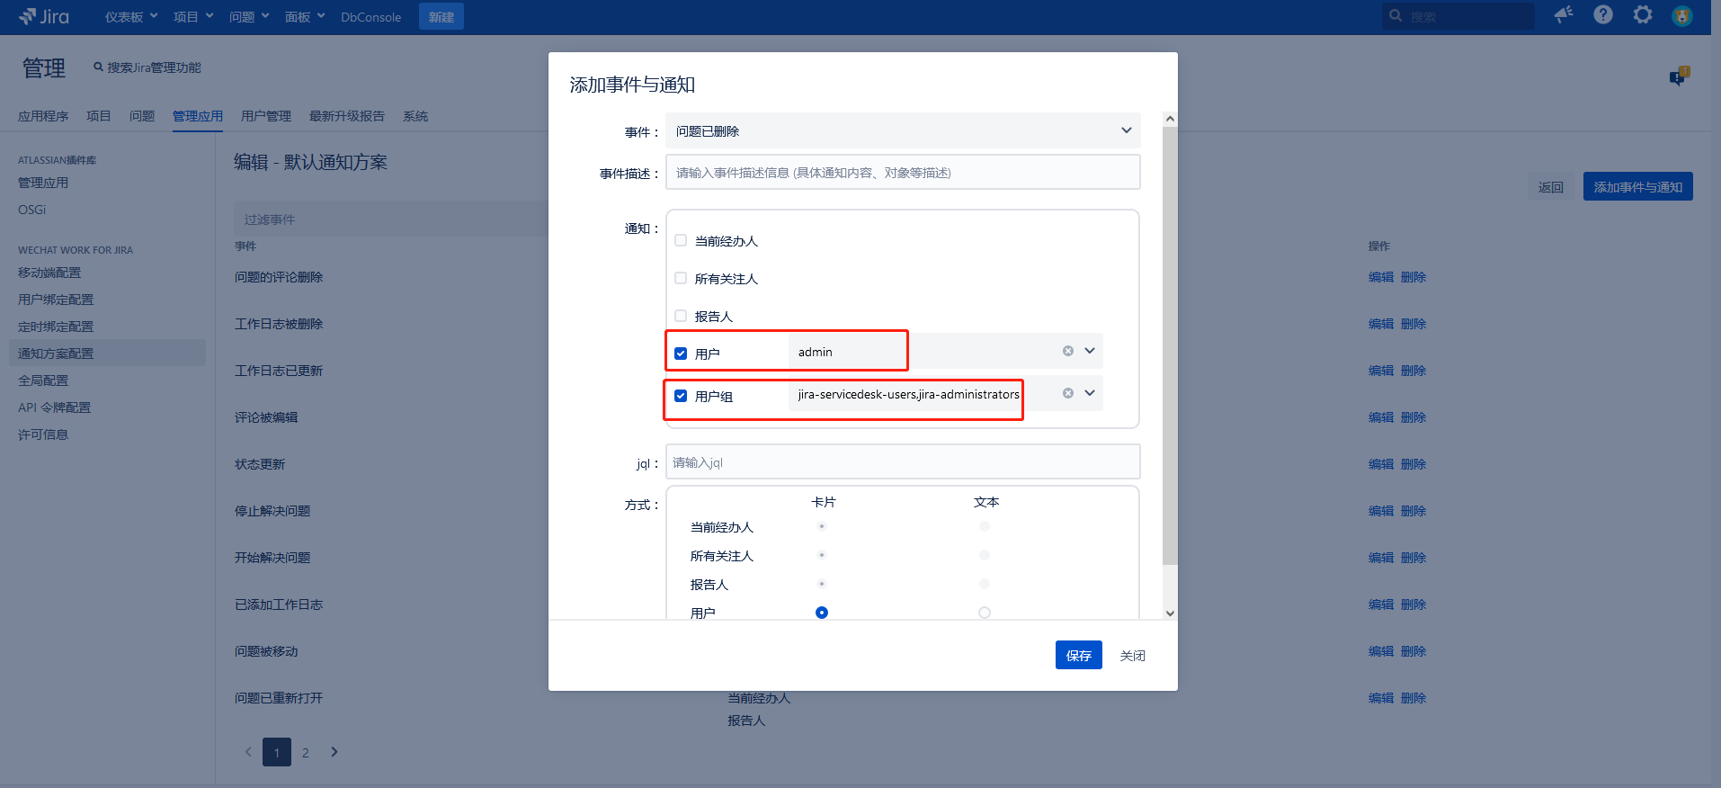Screen dimensions: 1721x788
Task: Switch to the 用户管理 tab
Action: [265, 116]
